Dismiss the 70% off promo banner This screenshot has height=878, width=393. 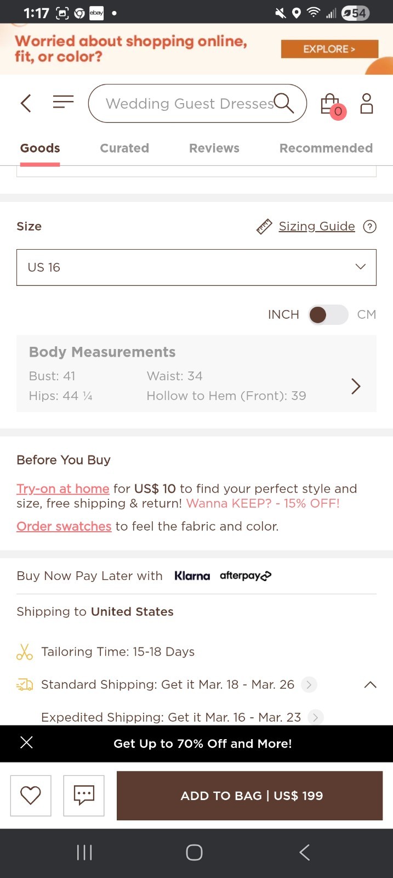26,743
